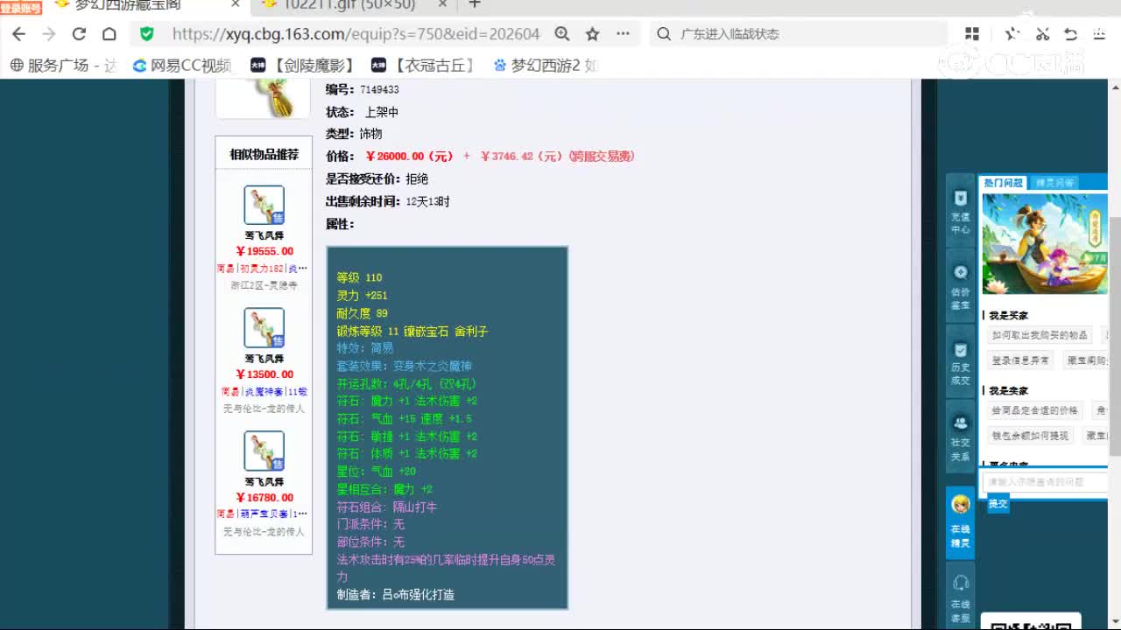Viewport: 1121px width, 630px height.
Task: Select the 热门问题 tab
Action: [1003, 183]
